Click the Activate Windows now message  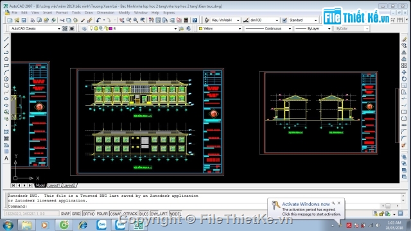[306, 204]
